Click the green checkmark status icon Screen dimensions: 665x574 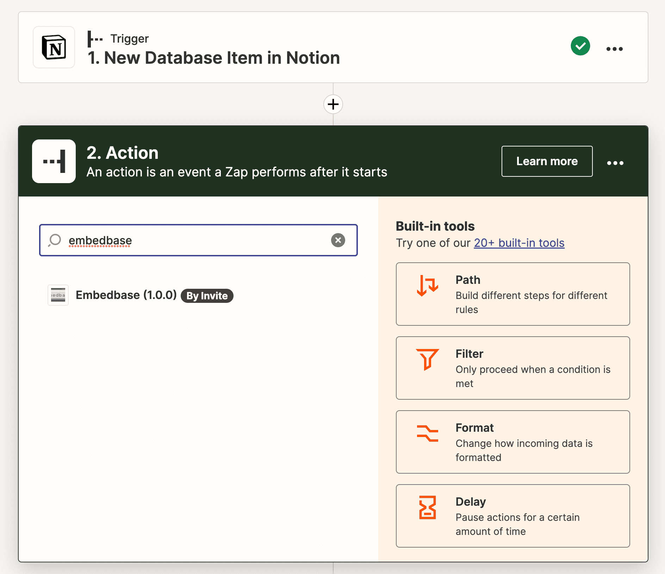click(580, 46)
